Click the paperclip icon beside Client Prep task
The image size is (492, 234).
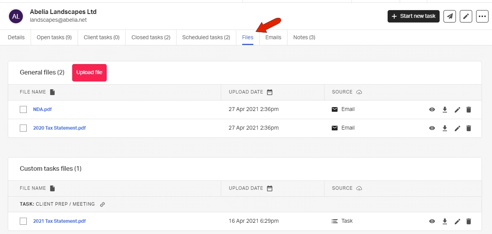coord(102,204)
